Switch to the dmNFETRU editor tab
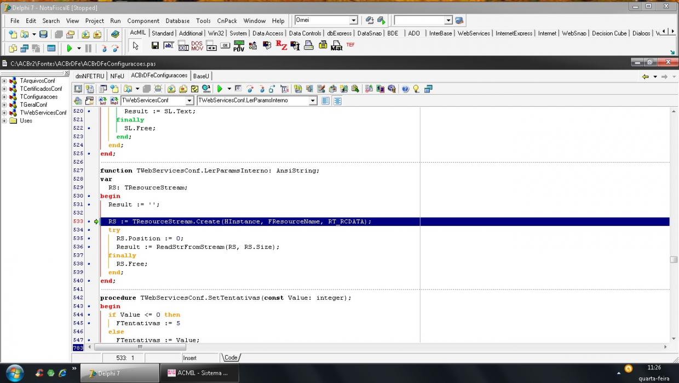The width and height of the screenshot is (679, 383). 90,76
